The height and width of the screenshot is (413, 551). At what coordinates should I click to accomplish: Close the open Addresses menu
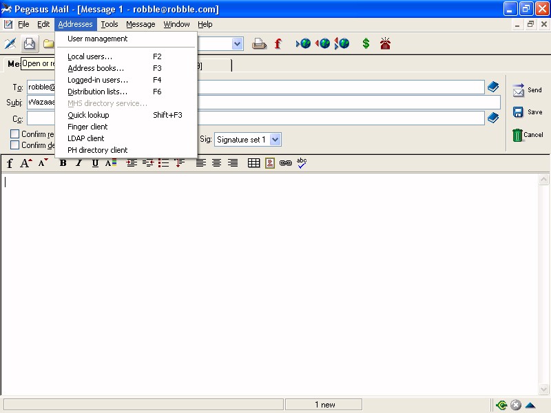coord(76,24)
